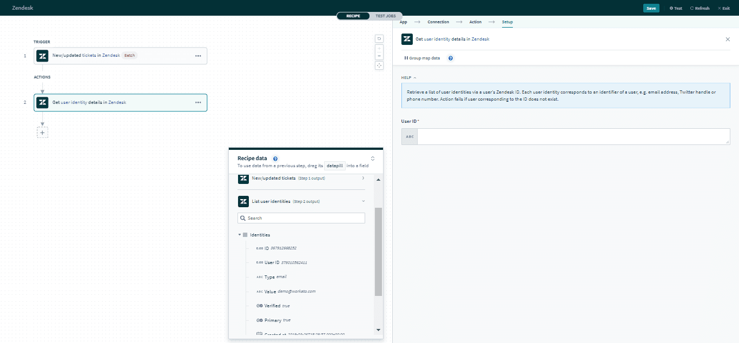Save the recipe

[x=651, y=8]
